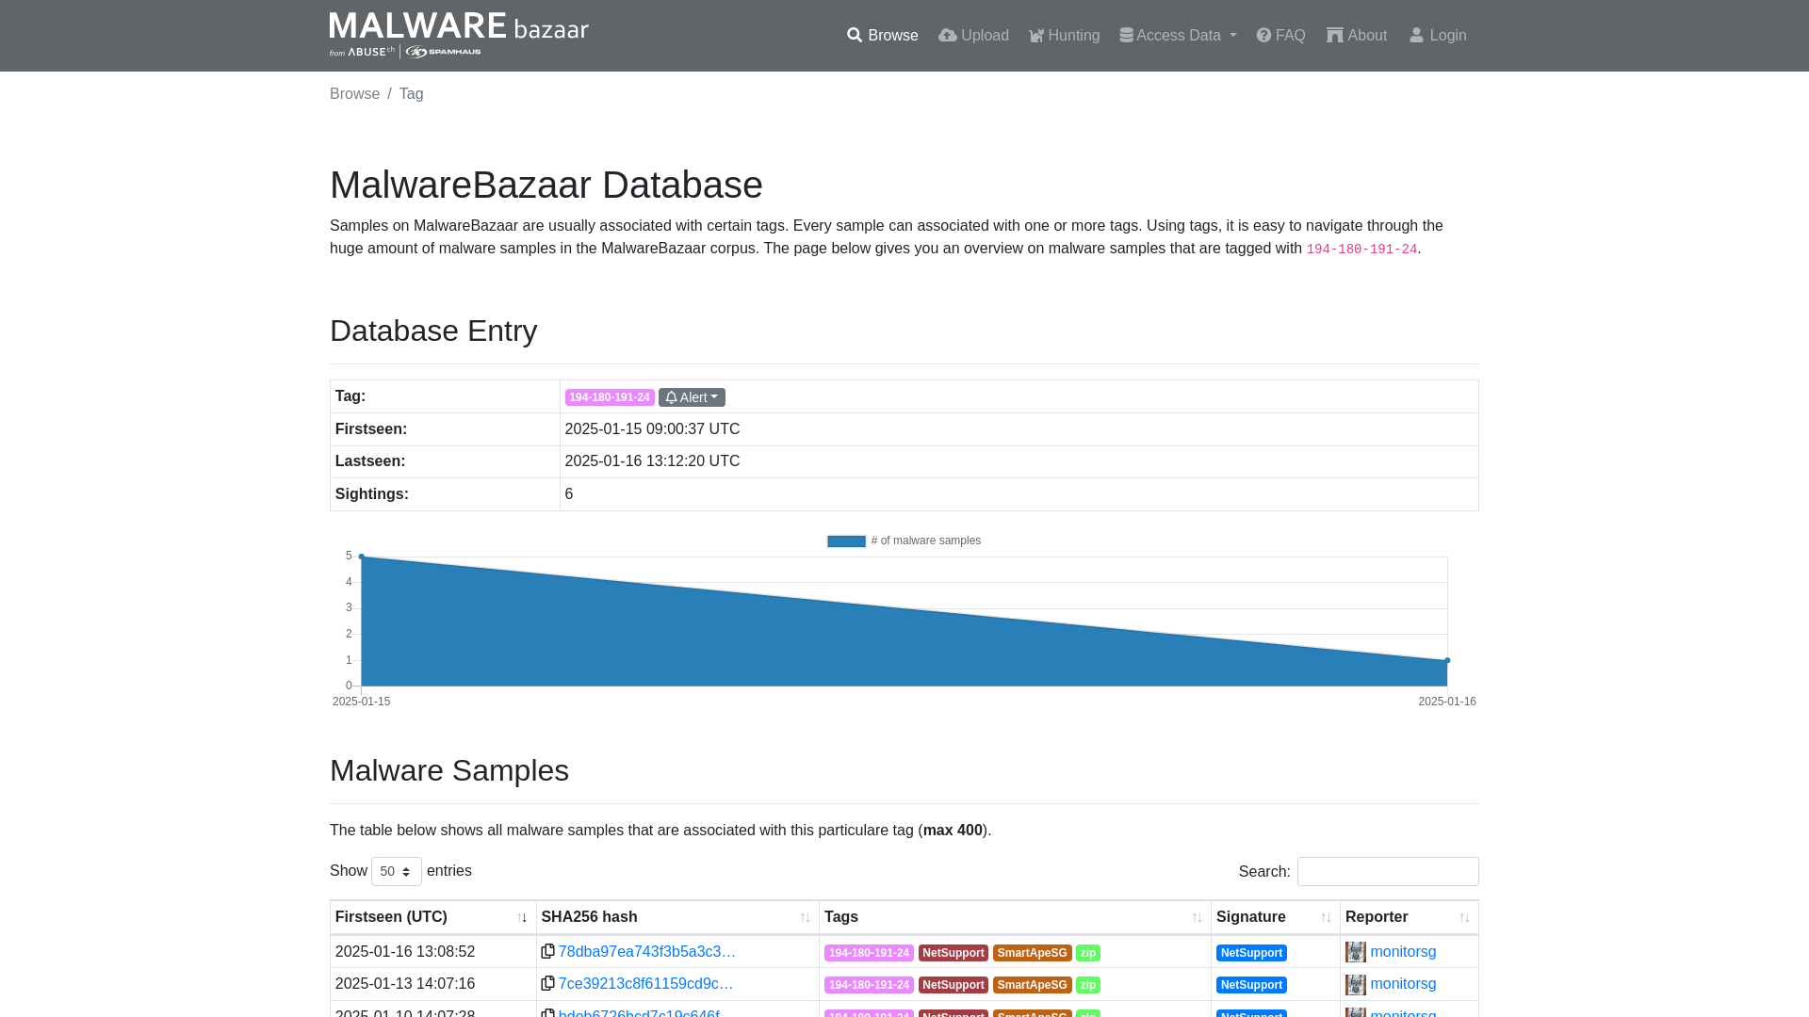Open the Alert dropdown button

pos(692,397)
